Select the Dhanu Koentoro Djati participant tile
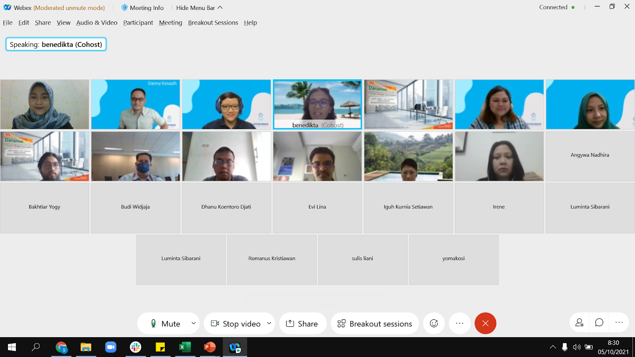Viewport: 635px width, 357px height. click(x=226, y=208)
